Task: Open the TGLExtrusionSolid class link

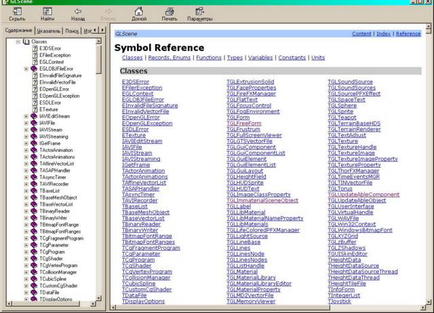Action: [x=250, y=81]
